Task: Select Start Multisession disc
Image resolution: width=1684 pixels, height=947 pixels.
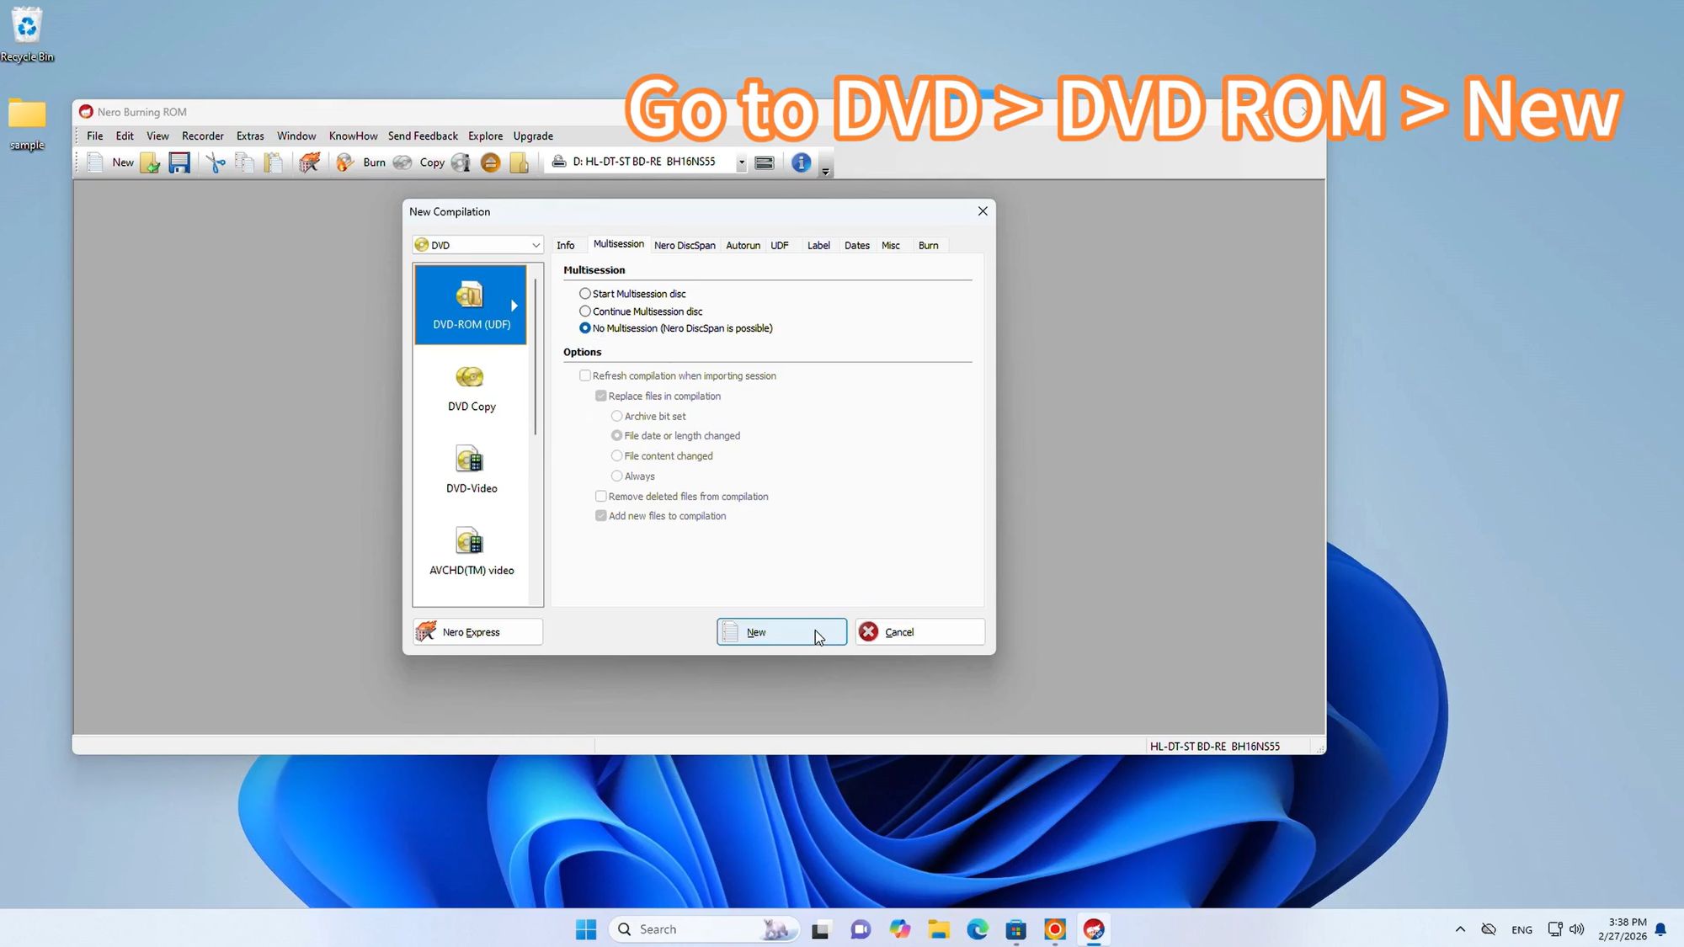Action: click(x=585, y=293)
